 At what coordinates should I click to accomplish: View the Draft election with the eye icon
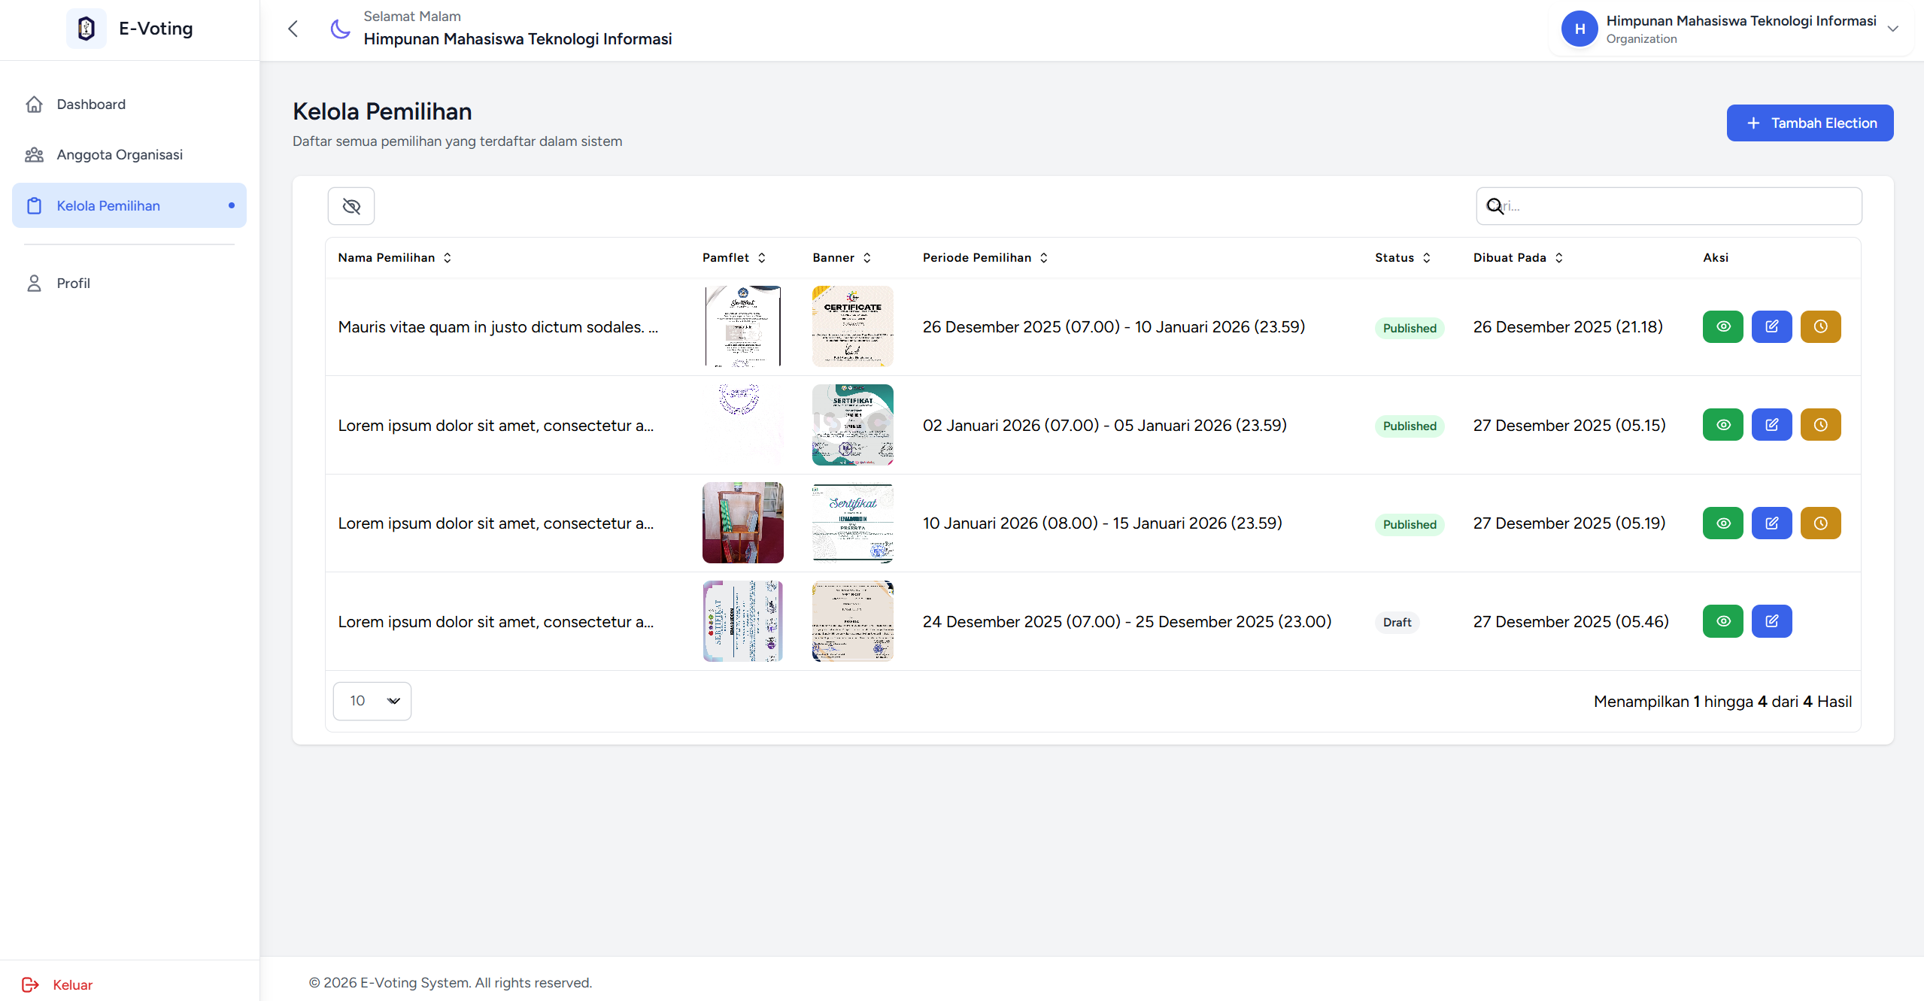click(x=1722, y=621)
